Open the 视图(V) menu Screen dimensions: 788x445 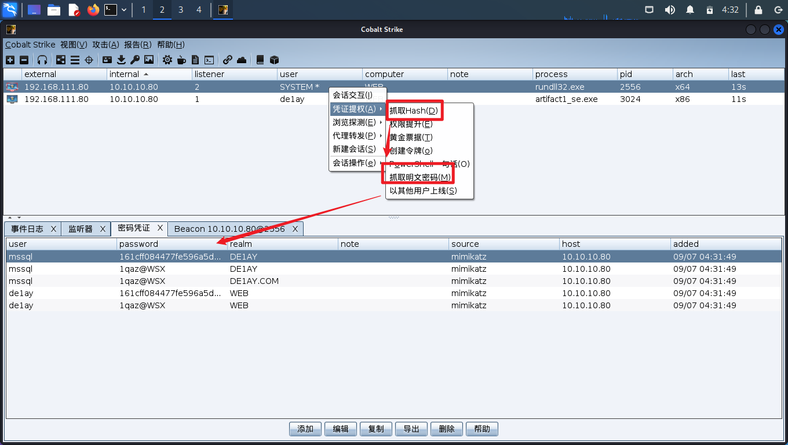74,45
